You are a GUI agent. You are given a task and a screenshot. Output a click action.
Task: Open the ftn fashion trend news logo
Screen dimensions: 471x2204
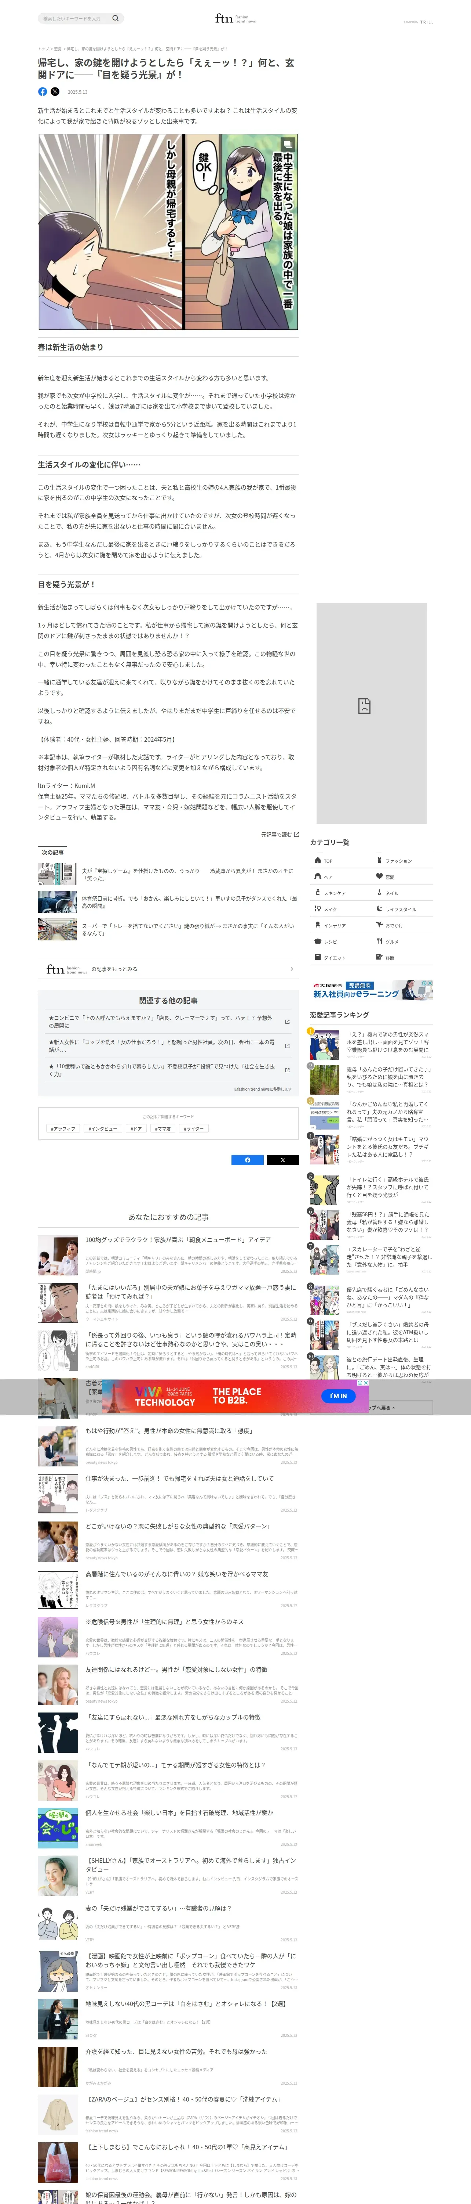pyautogui.click(x=235, y=18)
